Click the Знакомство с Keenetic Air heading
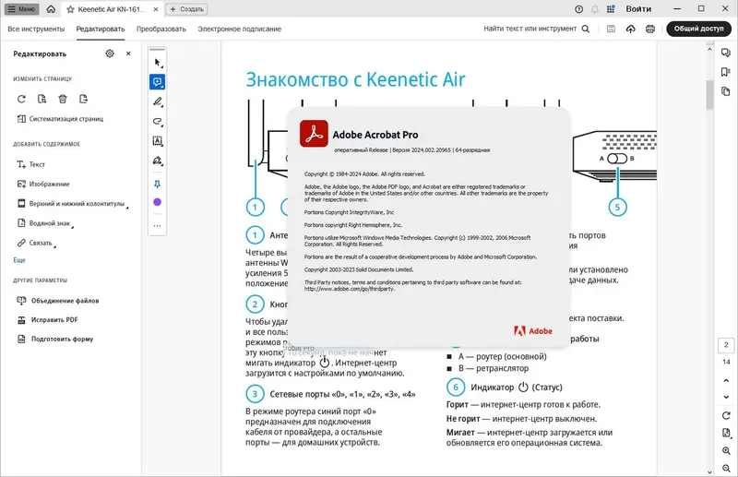 (355, 79)
